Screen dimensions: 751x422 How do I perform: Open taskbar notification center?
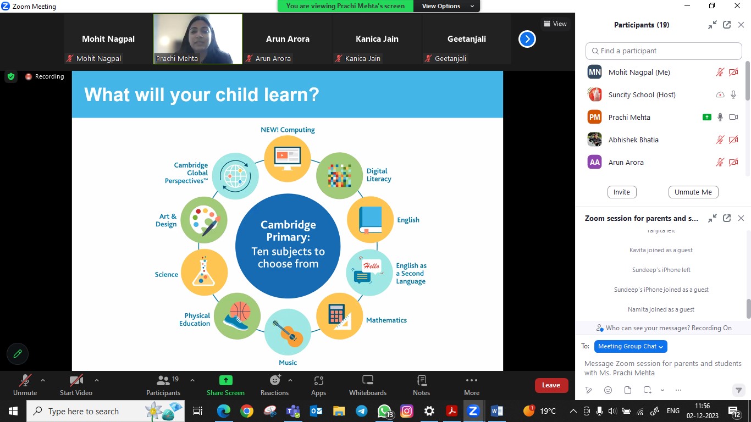735,411
